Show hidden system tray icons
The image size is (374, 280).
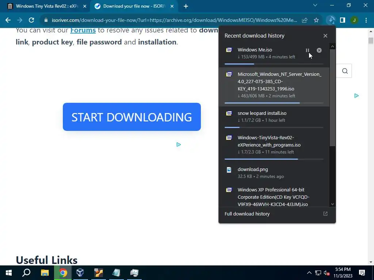pyautogui.click(x=309, y=273)
